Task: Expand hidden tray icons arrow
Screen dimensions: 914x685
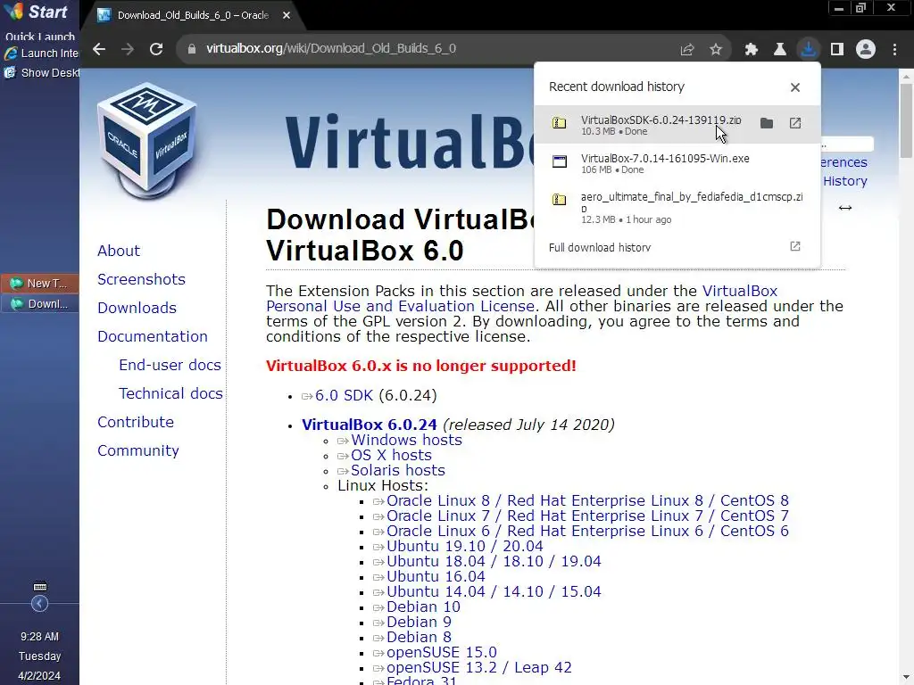Action: pos(39,604)
